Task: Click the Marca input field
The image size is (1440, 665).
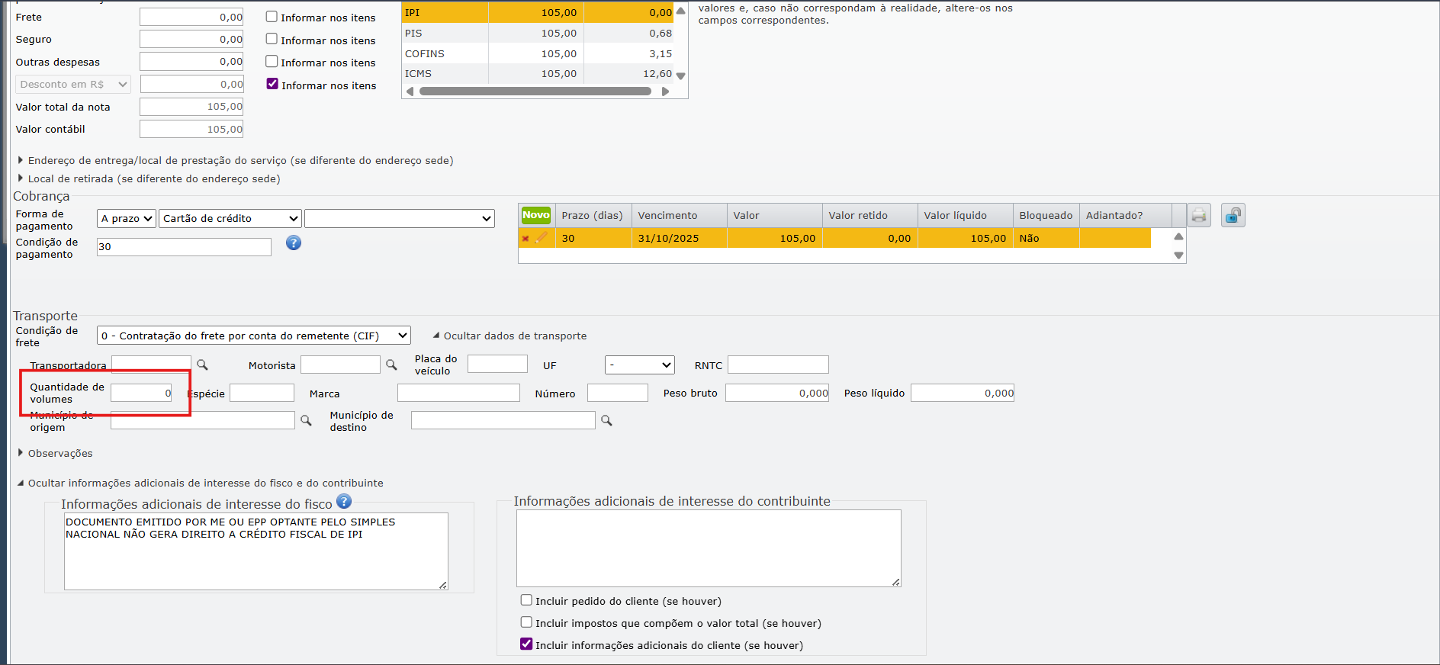Action: point(458,393)
